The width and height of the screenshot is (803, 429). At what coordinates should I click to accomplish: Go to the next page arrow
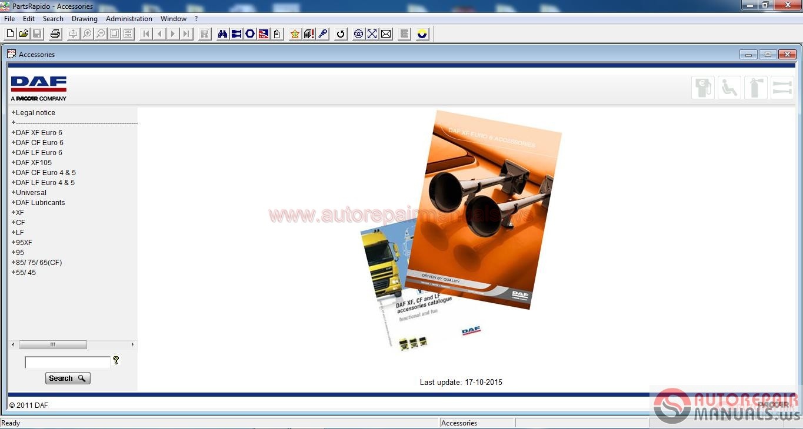173,34
